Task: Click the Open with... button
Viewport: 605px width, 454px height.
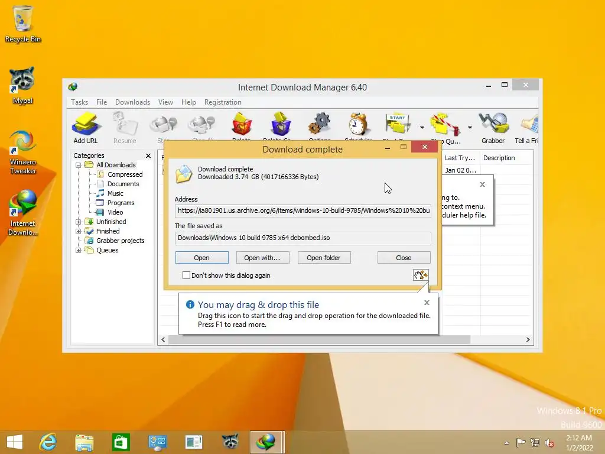Action: point(262,258)
